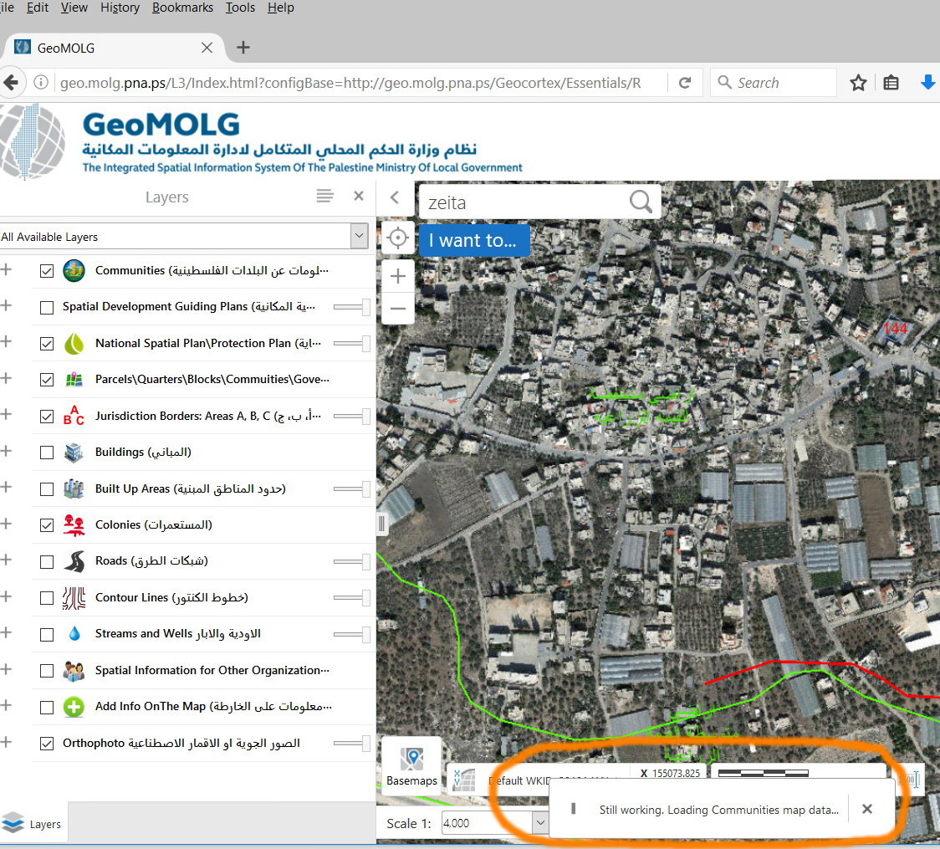Click the Communities globe layer icon
940x849 pixels.
pos(74,271)
